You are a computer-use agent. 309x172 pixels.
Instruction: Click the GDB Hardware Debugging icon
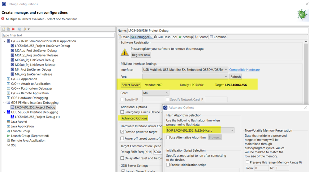click(8, 98)
